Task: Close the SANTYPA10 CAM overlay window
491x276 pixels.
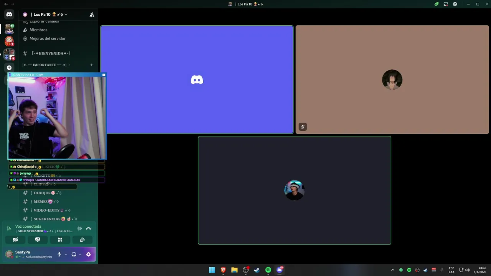Action: (x=104, y=75)
